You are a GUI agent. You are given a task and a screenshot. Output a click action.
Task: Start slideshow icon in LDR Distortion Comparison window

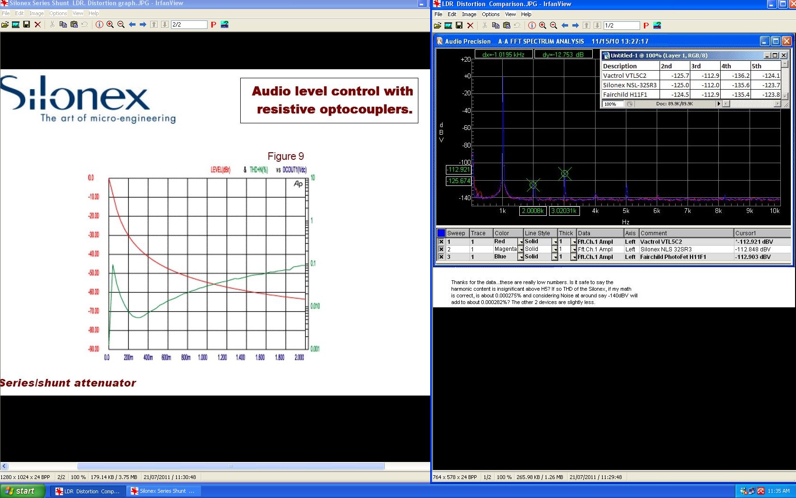(448, 26)
